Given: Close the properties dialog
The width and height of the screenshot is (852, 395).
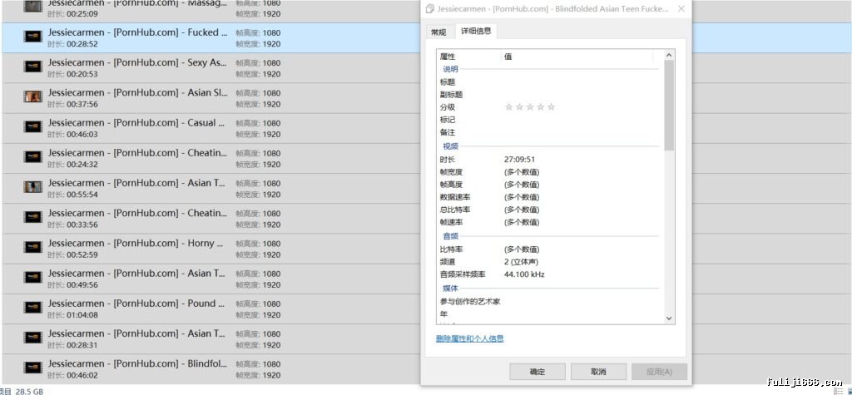Looking at the screenshot, I should coord(681,8).
